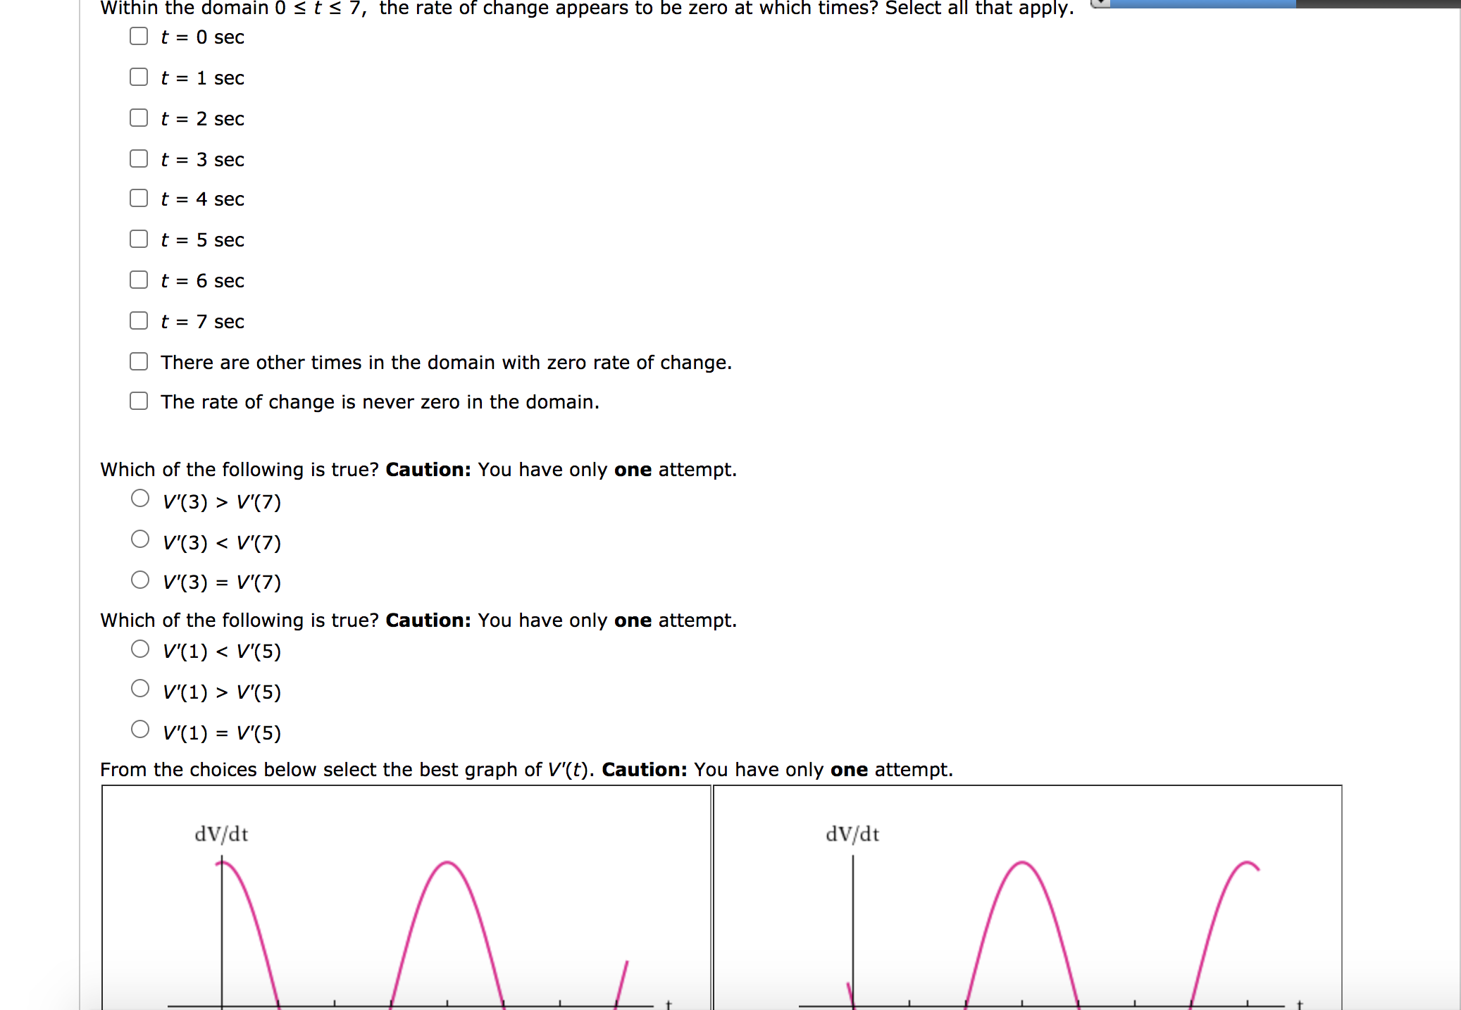Check the t = 1 sec checkbox
The height and width of the screenshot is (1010, 1461).
coord(138,77)
